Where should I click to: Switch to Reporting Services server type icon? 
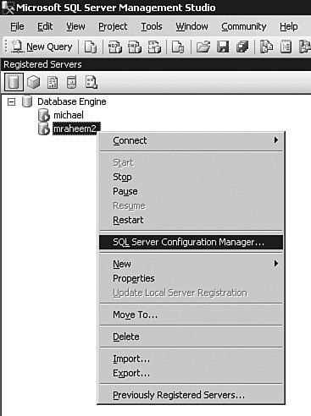tap(53, 82)
